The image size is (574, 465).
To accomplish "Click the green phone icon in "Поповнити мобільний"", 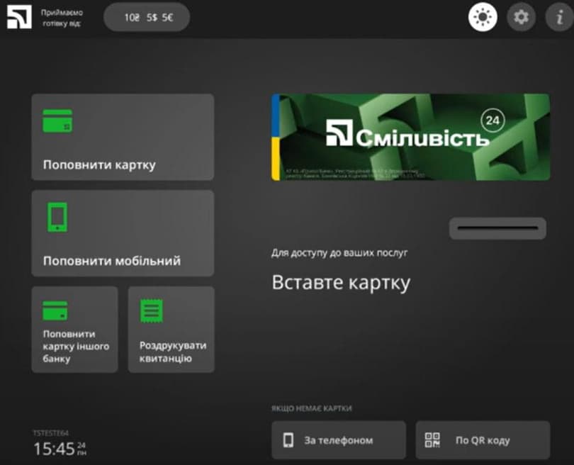I will pos(57,217).
